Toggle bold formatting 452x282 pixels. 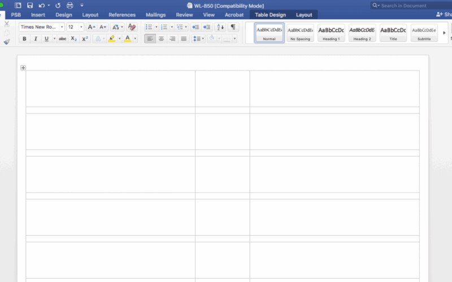point(24,38)
